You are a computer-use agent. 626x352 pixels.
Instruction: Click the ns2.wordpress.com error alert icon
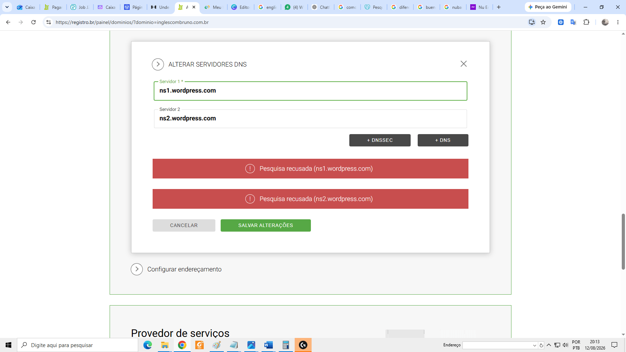coord(250,199)
